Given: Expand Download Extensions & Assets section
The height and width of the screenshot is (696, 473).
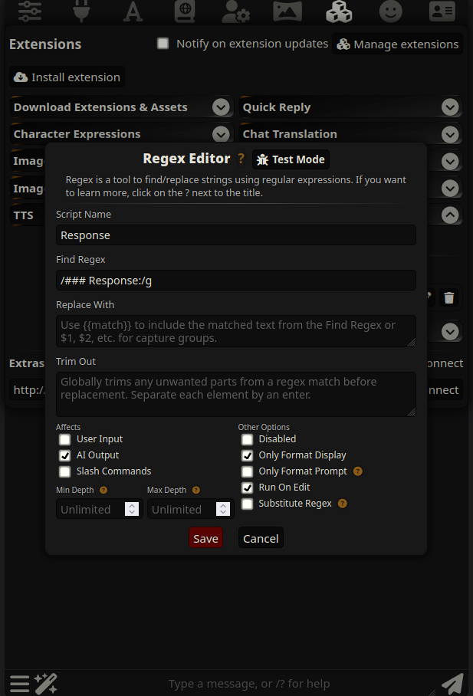Looking at the screenshot, I should (221, 107).
